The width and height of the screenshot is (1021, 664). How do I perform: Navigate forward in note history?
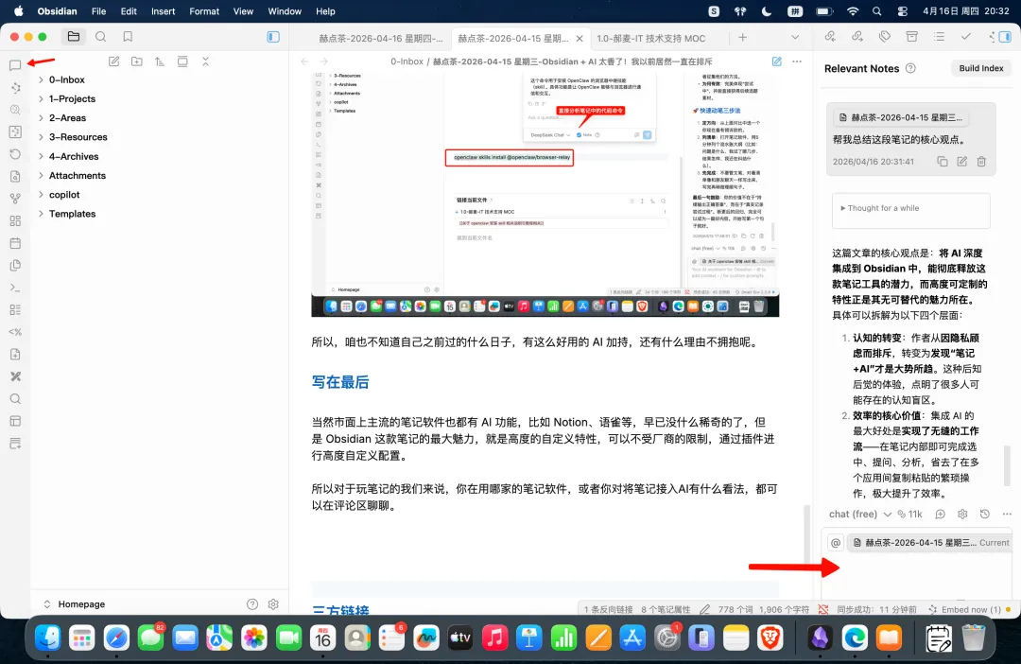(x=323, y=61)
